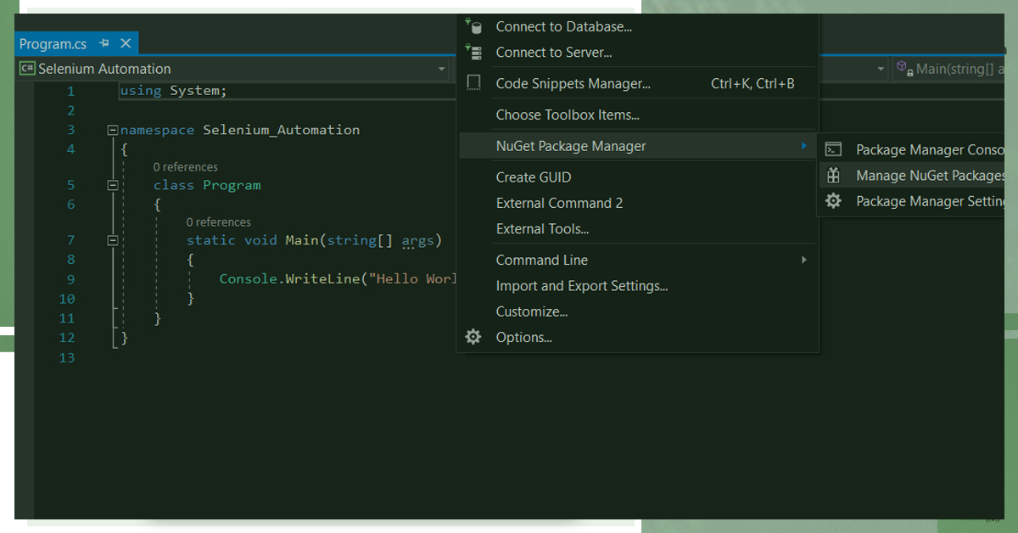Click the Main(string[] args) member box

pyautogui.click(x=948, y=69)
